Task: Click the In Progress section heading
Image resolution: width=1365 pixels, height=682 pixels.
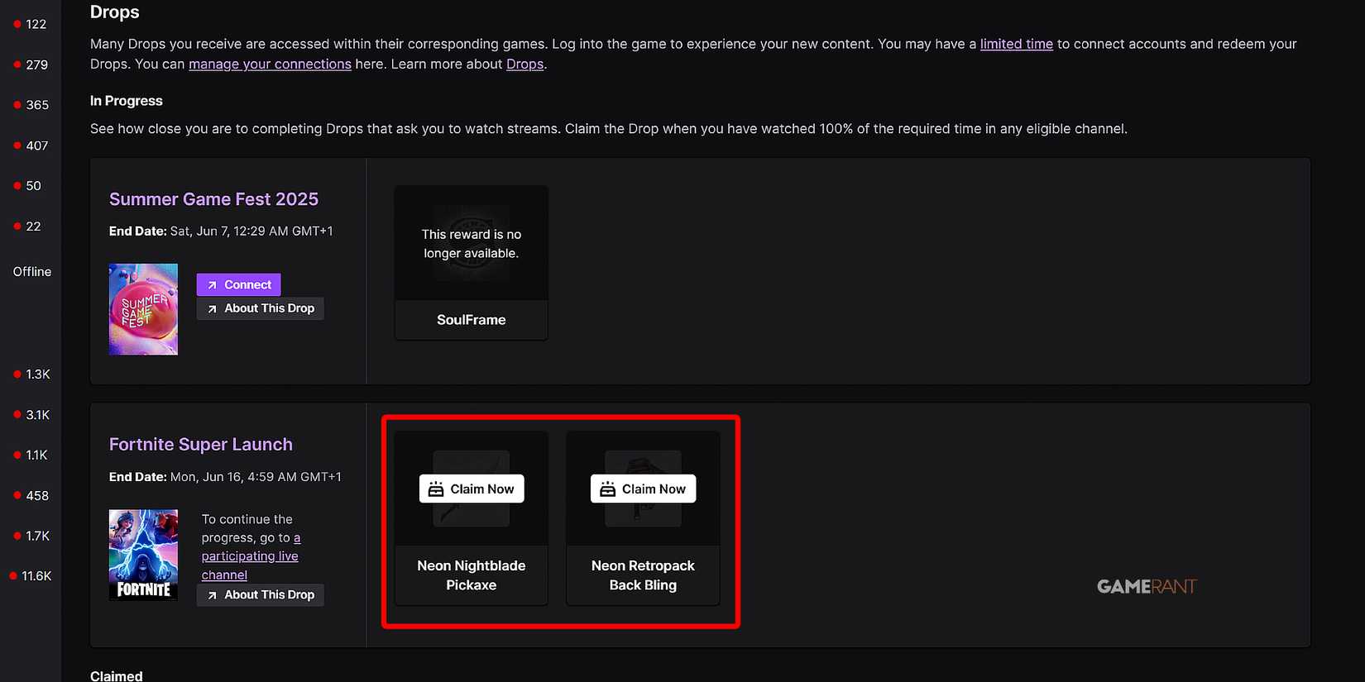Action: pyautogui.click(x=127, y=101)
